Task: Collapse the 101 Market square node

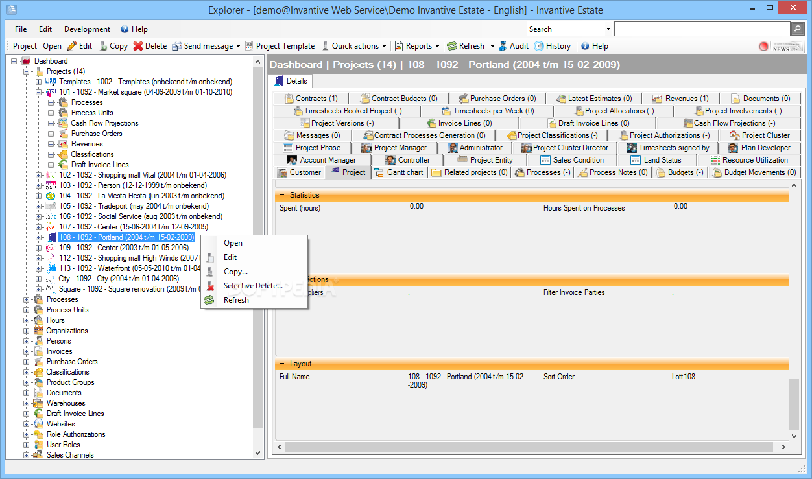Action: 39,92
